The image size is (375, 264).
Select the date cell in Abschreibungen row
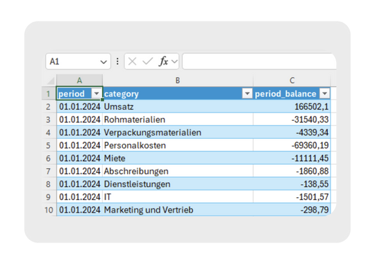(x=80, y=171)
